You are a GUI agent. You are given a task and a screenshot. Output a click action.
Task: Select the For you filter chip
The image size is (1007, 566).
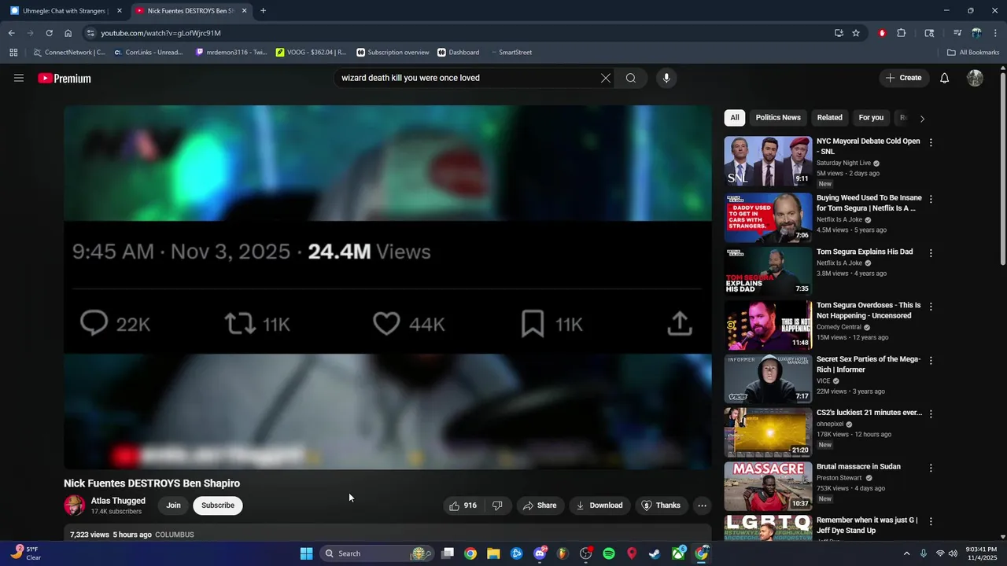(871, 118)
